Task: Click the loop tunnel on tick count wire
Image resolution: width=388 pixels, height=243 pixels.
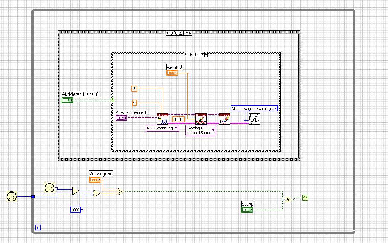Action: coord(33,197)
